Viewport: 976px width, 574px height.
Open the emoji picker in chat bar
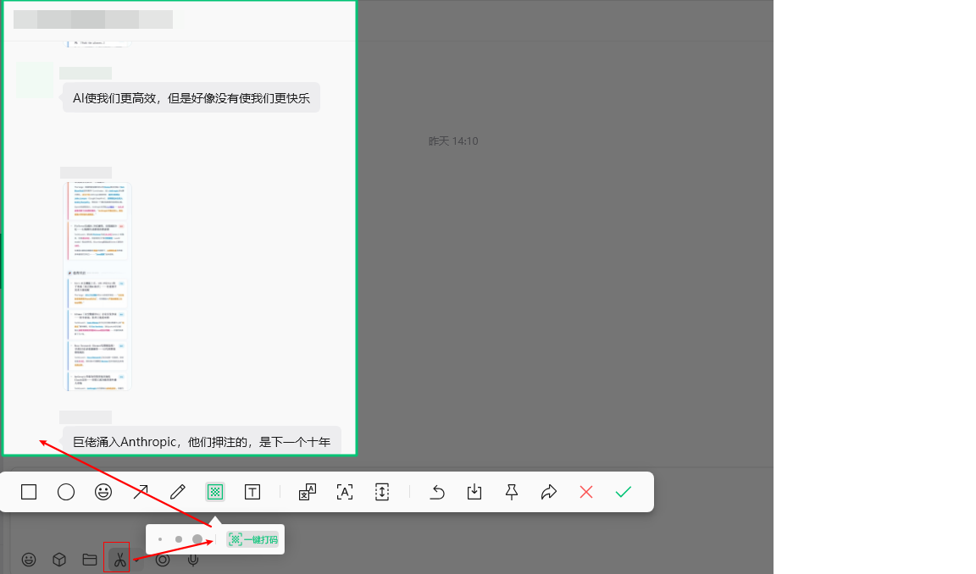pyautogui.click(x=29, y=560)
